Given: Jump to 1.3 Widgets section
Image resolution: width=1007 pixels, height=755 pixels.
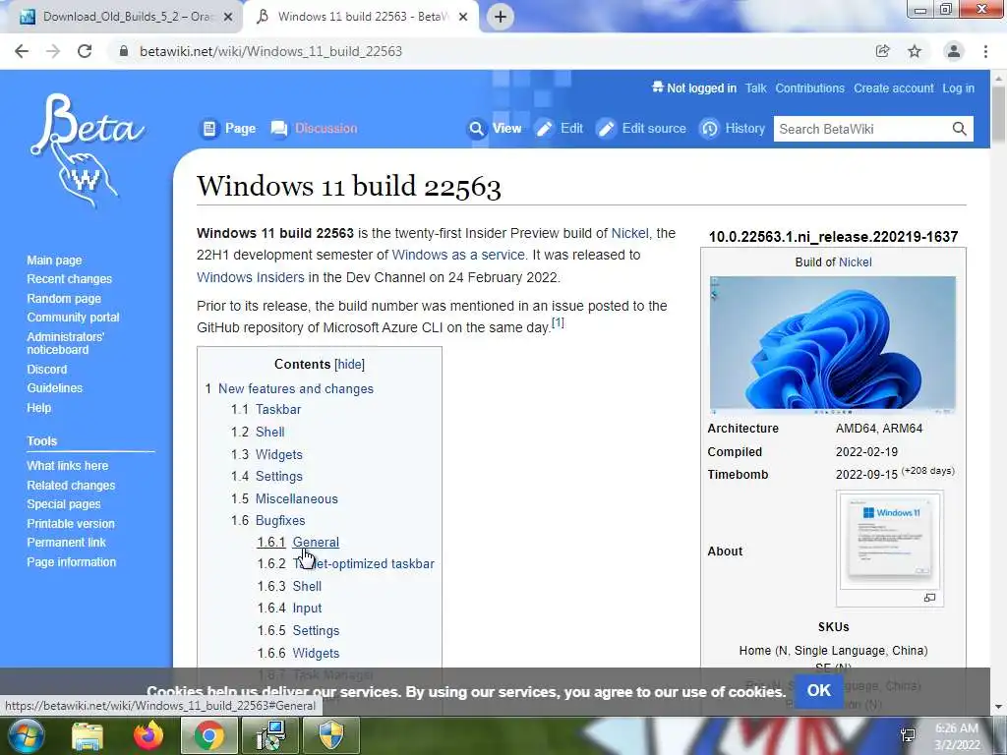Looking at the screenshot, I should 278,454.
